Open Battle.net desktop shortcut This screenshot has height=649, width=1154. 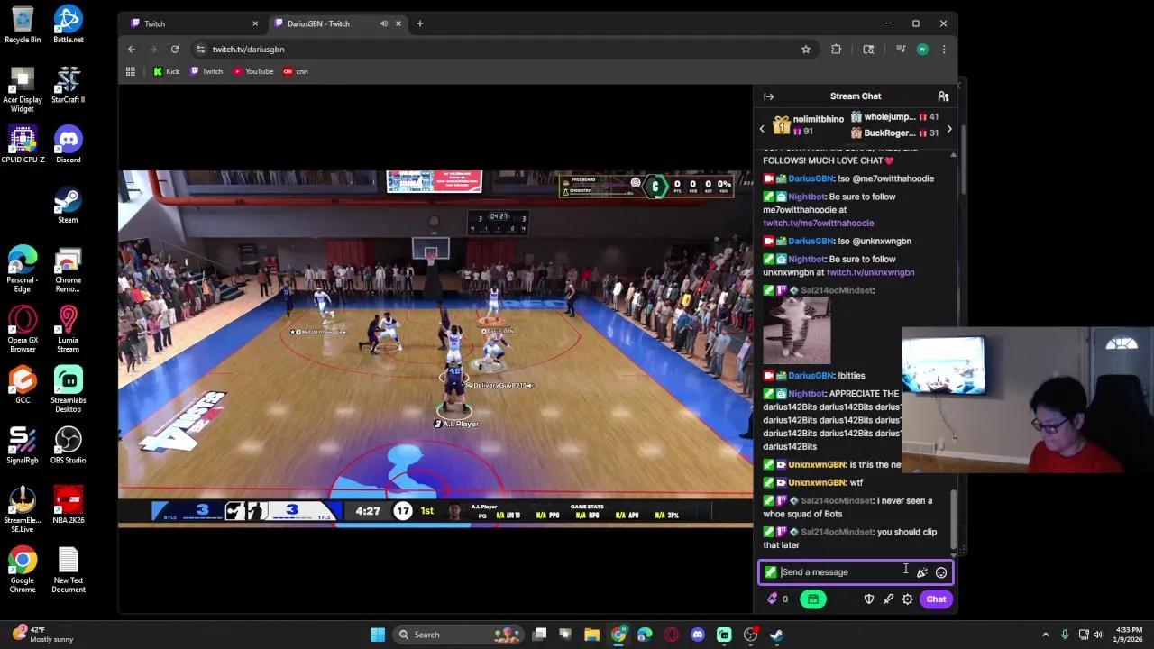[69, 25]
